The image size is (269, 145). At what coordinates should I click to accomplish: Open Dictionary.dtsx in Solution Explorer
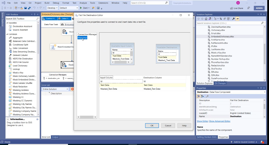click(218, 30)
